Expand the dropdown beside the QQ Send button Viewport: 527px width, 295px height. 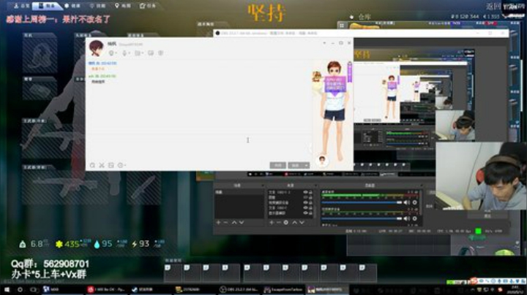307,166
